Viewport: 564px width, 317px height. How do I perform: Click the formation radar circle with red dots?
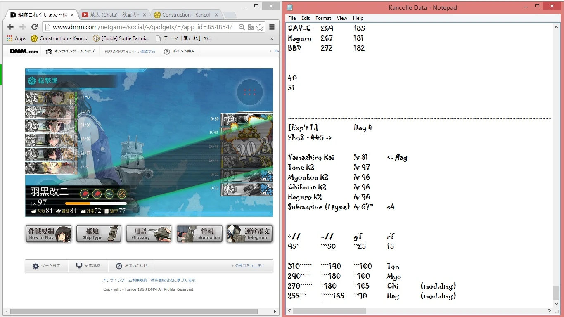click(250, 92)
